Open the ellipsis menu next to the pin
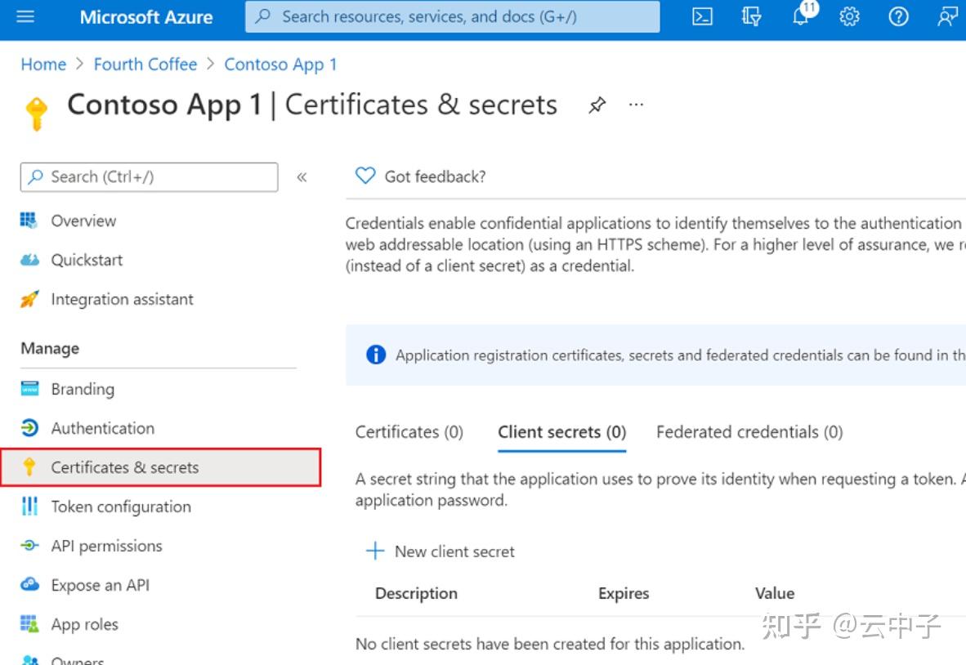The image size is (966, 665). (636, 105)
